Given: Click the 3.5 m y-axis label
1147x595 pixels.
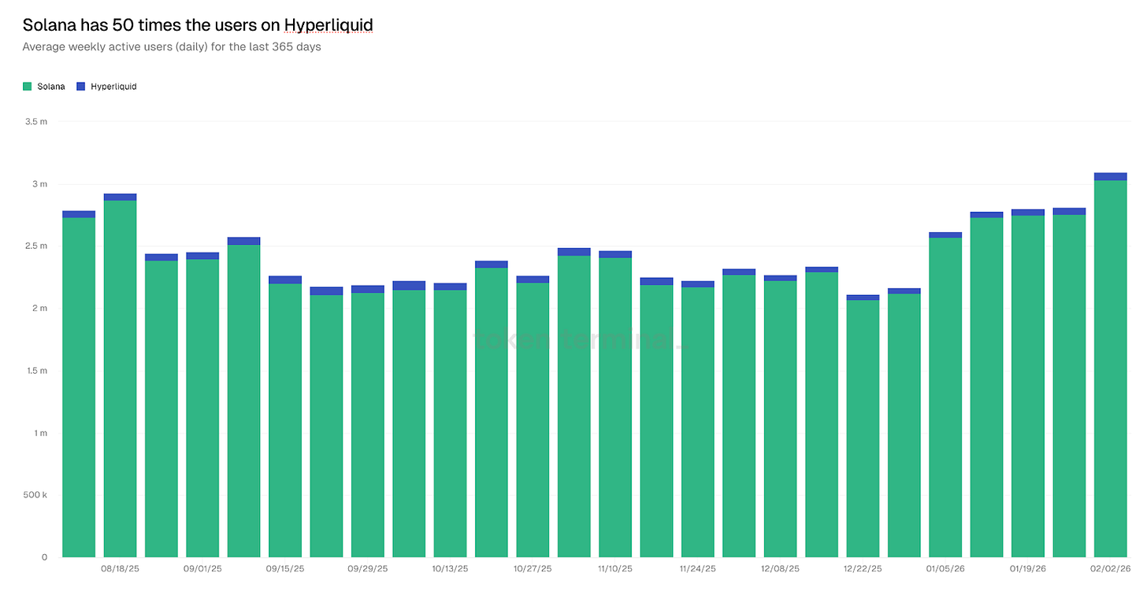Looking at the screenshot, I should coord(36,122).
